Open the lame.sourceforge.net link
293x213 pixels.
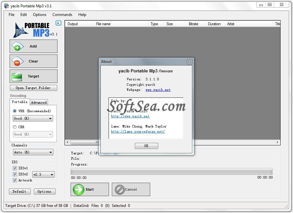pyautogui.click(x=138, y=132)
